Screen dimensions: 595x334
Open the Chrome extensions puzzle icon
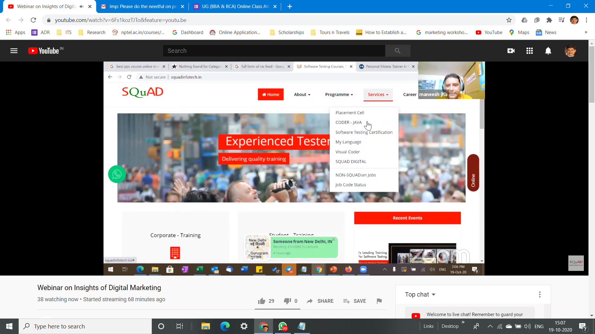pyautogui.click(x=549, y=20)
